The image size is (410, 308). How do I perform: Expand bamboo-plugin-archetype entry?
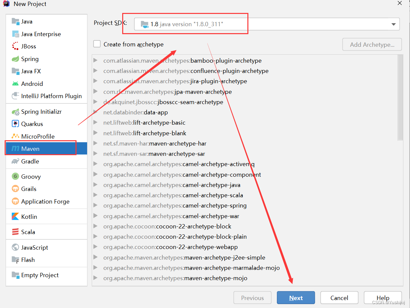[95, 60]
